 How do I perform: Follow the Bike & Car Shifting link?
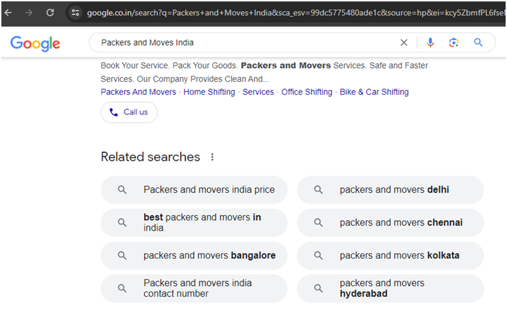[x=374, y=92]
